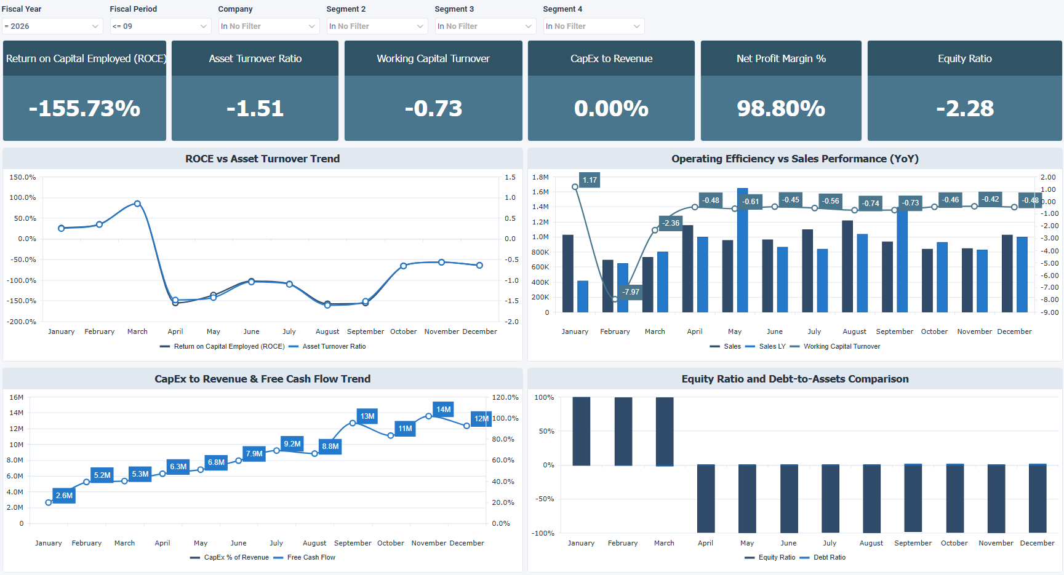Toggle Equity Ratio legend entry
The image size is (1064, 575).
pos(770,558)
